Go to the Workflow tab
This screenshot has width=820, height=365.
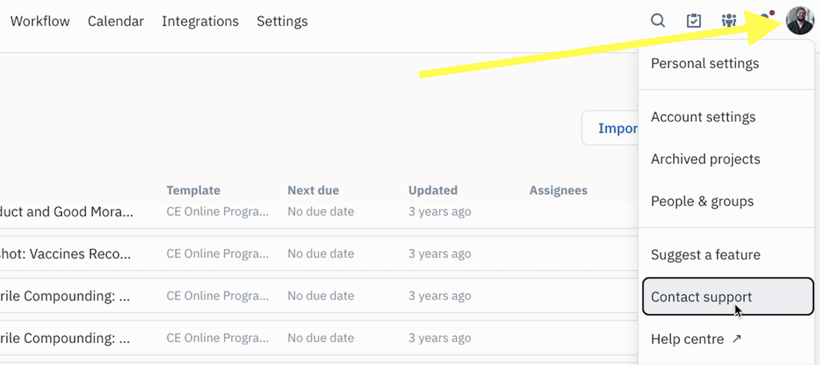pos(40,21)
